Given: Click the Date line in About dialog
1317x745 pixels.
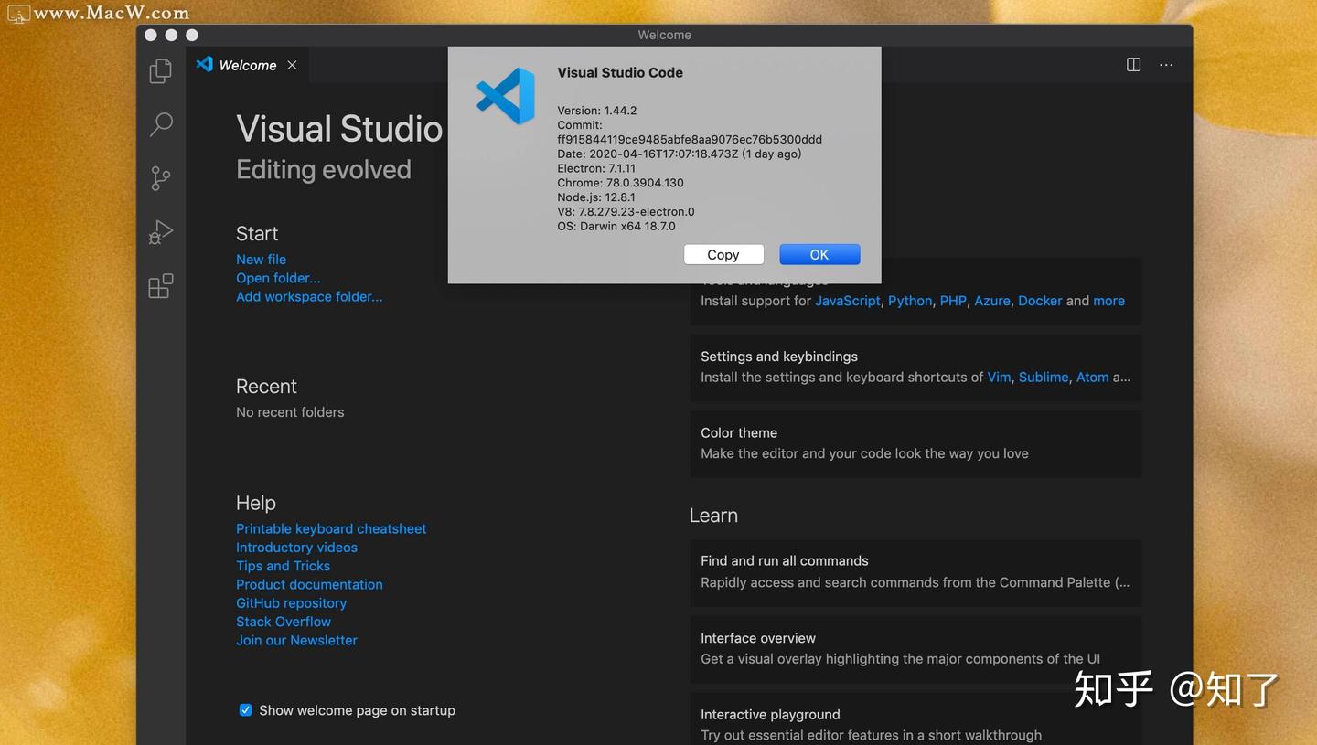Looking at the screenshot, I should click(680, 154).
